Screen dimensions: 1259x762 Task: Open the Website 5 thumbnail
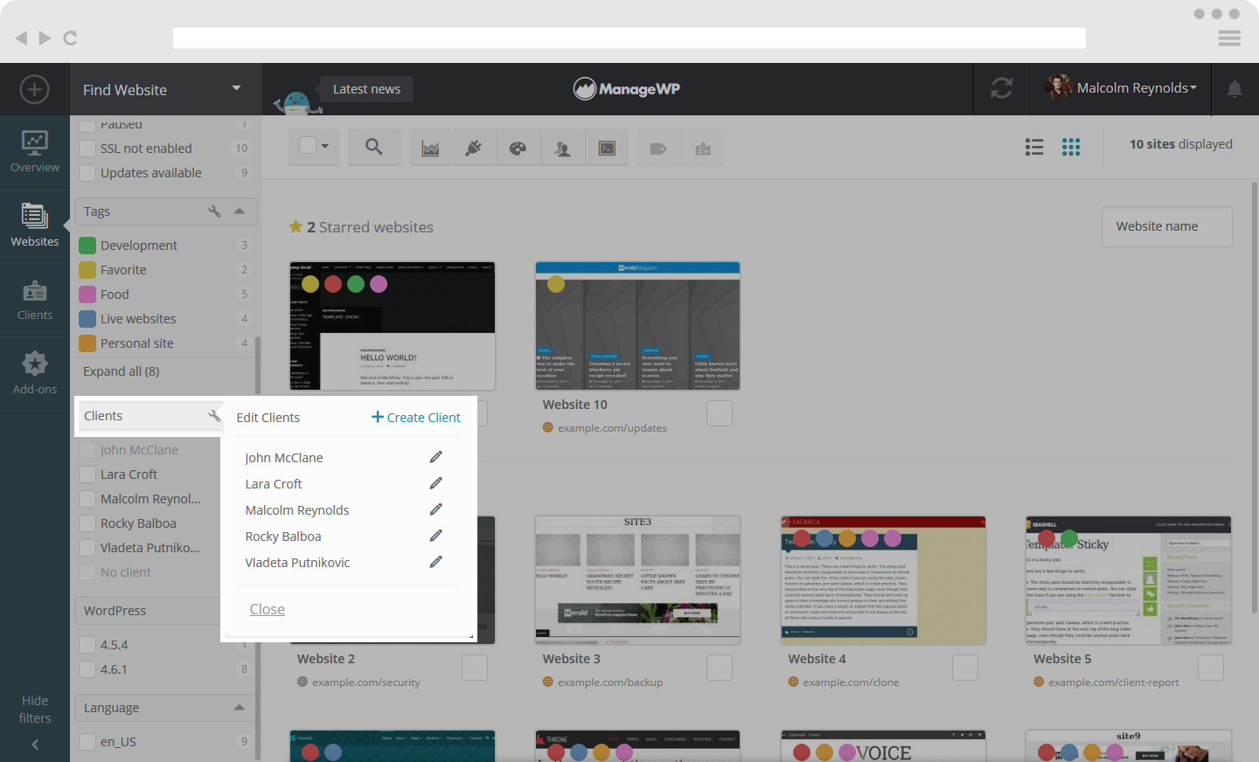click(x=1129, y=580)
